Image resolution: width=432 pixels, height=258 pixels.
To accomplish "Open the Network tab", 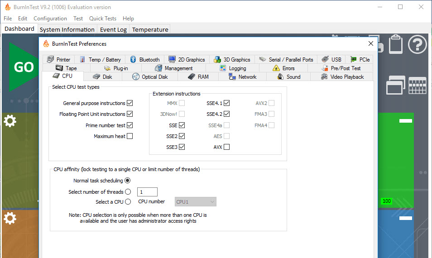I will [242, 77].
